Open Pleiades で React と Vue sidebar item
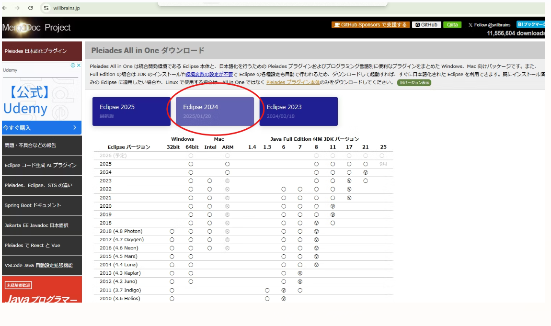The height and width of the screenshot is (326, 551). click(42, 245)
